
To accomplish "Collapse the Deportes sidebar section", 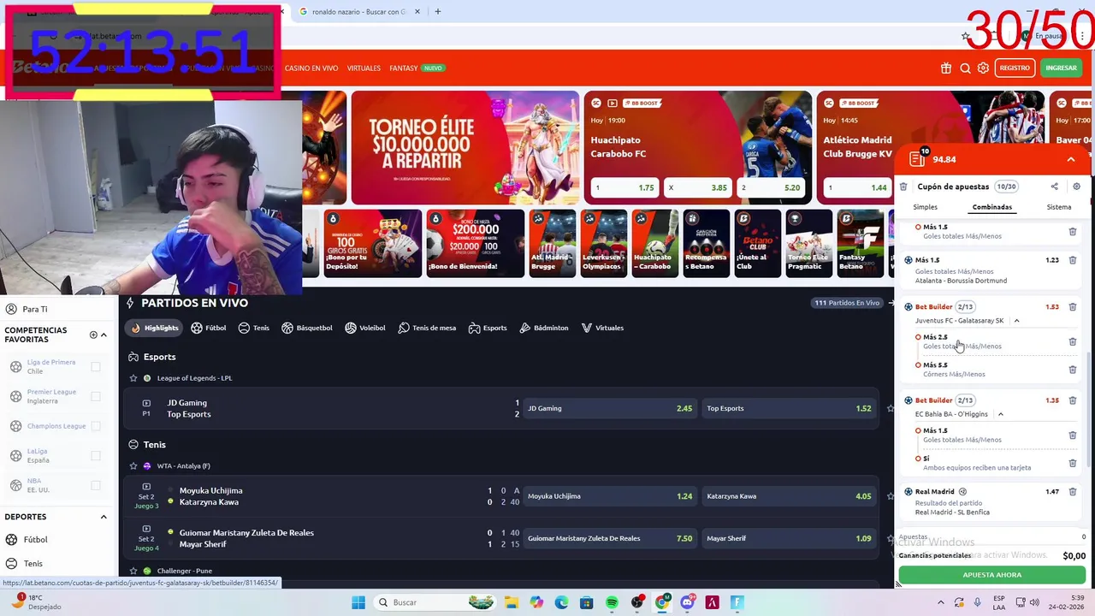I will coord(104,517).
